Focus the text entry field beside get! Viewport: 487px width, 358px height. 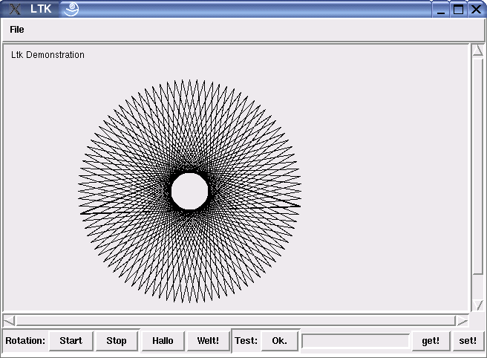(356, 341)
